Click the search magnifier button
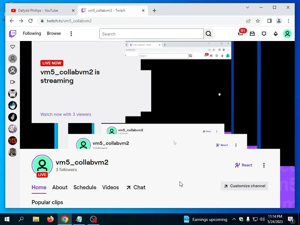 (209, 34)
